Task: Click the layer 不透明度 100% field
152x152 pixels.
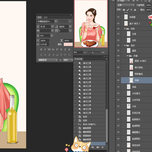Action: pos(148,5)
